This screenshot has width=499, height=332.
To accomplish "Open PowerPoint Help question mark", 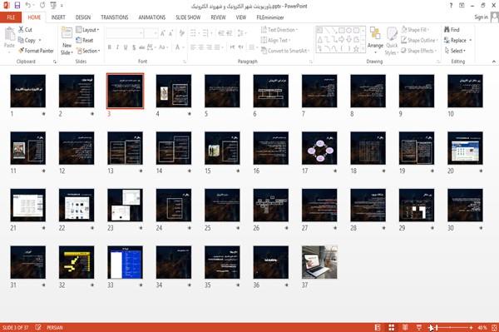I will click(x=451, y=6).
